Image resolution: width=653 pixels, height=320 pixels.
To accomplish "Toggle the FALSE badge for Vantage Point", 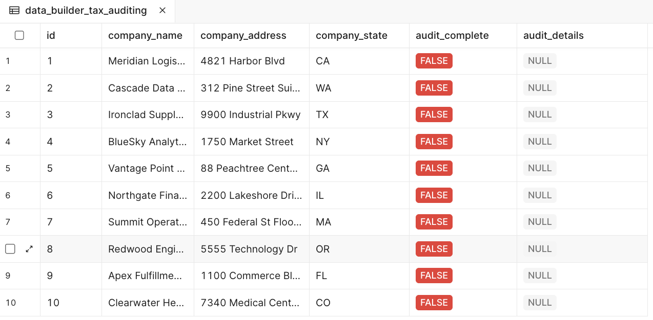I will click(x=434, y=168).
